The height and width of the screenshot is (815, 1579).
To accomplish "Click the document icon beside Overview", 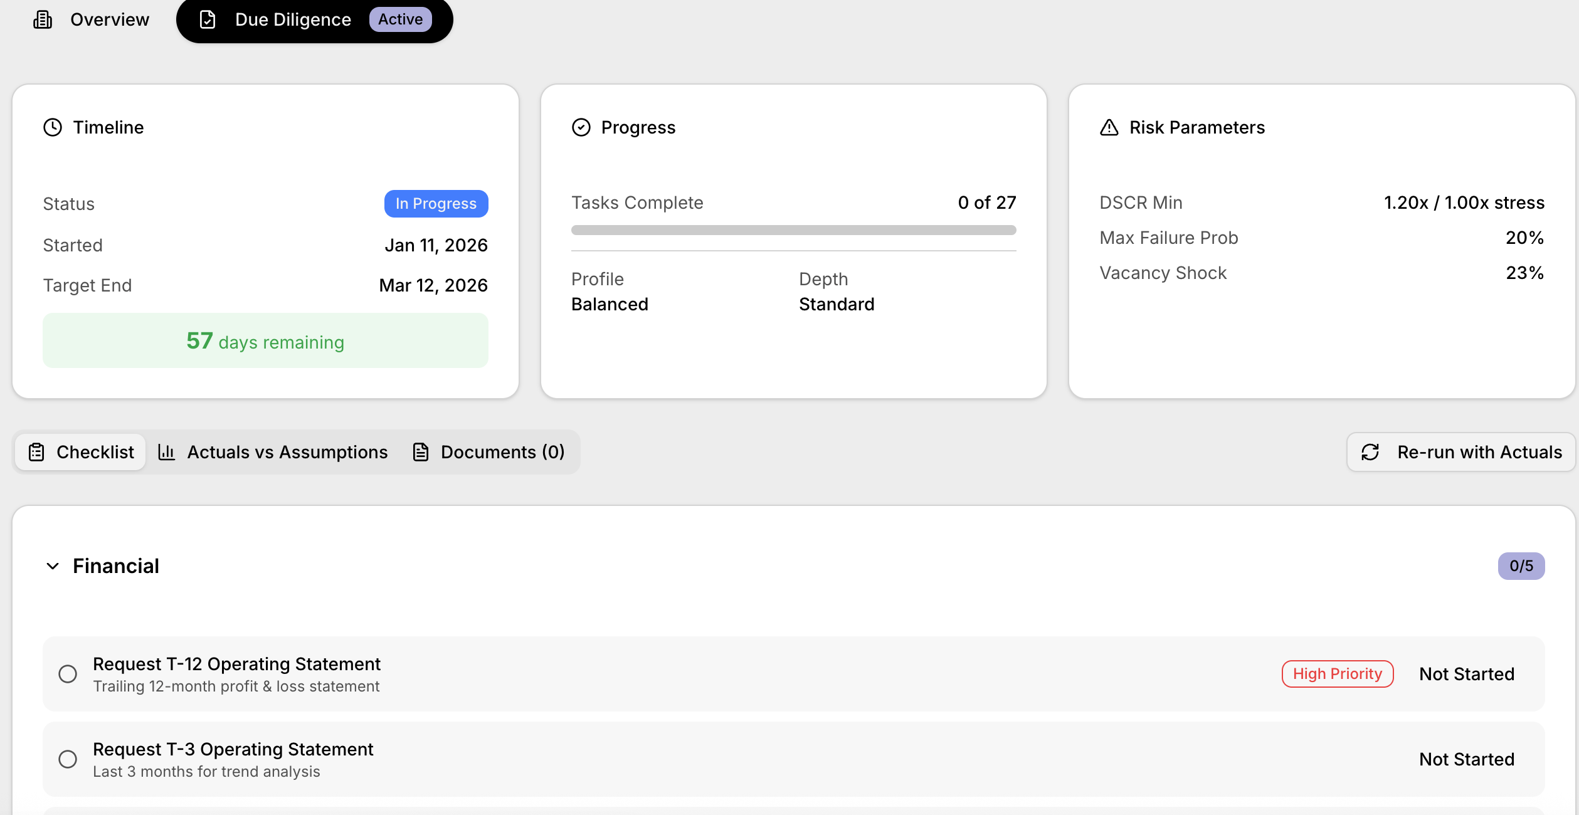I will coord(42,19).
